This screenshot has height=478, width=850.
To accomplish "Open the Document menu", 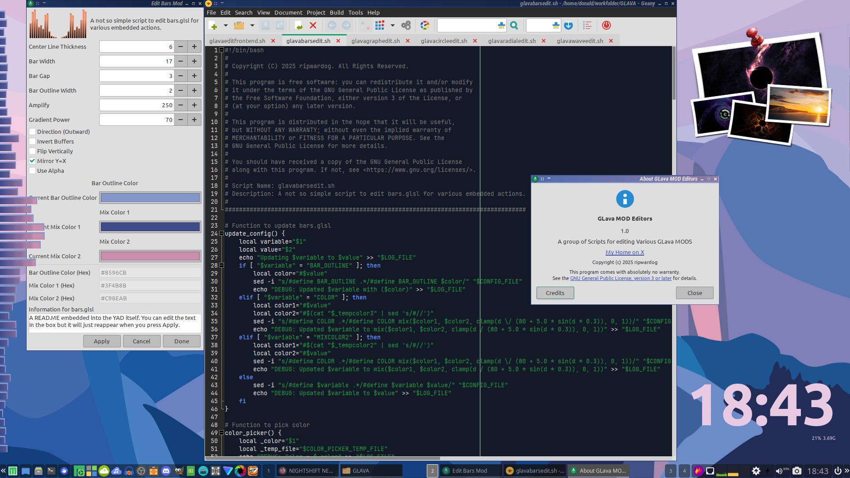I will [x=288, y=12].
